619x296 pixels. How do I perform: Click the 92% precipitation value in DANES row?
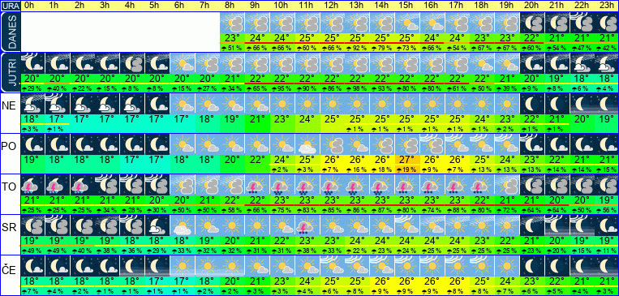tap(357, 48)
